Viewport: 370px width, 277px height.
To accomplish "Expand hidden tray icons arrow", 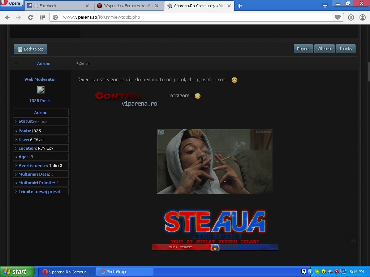I will point(310,272).
